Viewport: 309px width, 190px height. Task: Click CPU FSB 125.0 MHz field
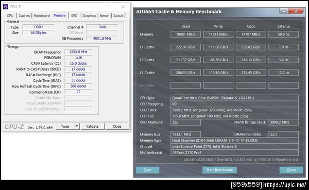pos(234,116)
